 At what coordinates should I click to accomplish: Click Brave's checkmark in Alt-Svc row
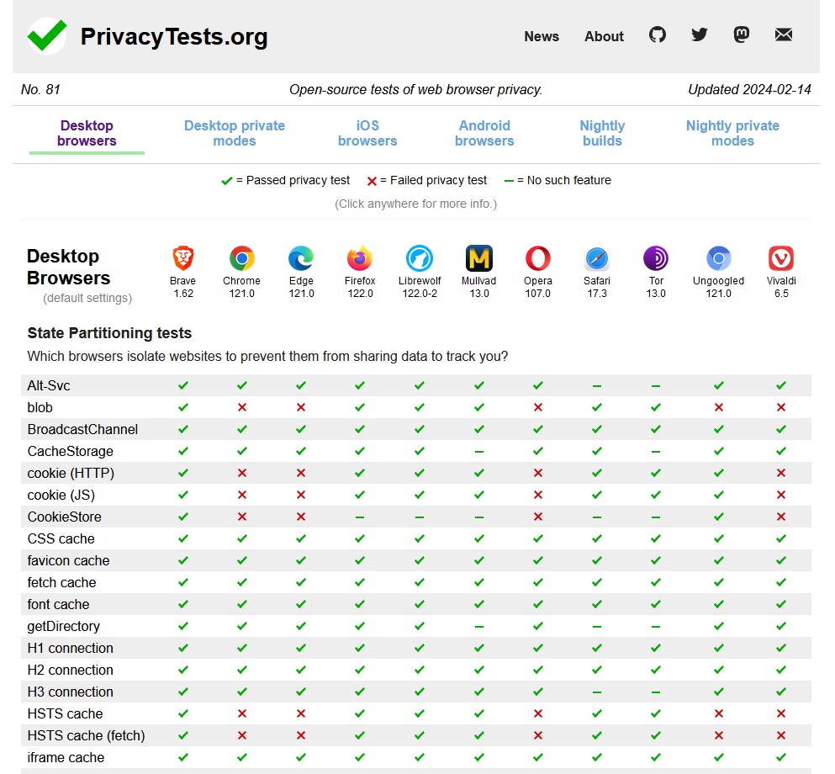tap(183, 385)
